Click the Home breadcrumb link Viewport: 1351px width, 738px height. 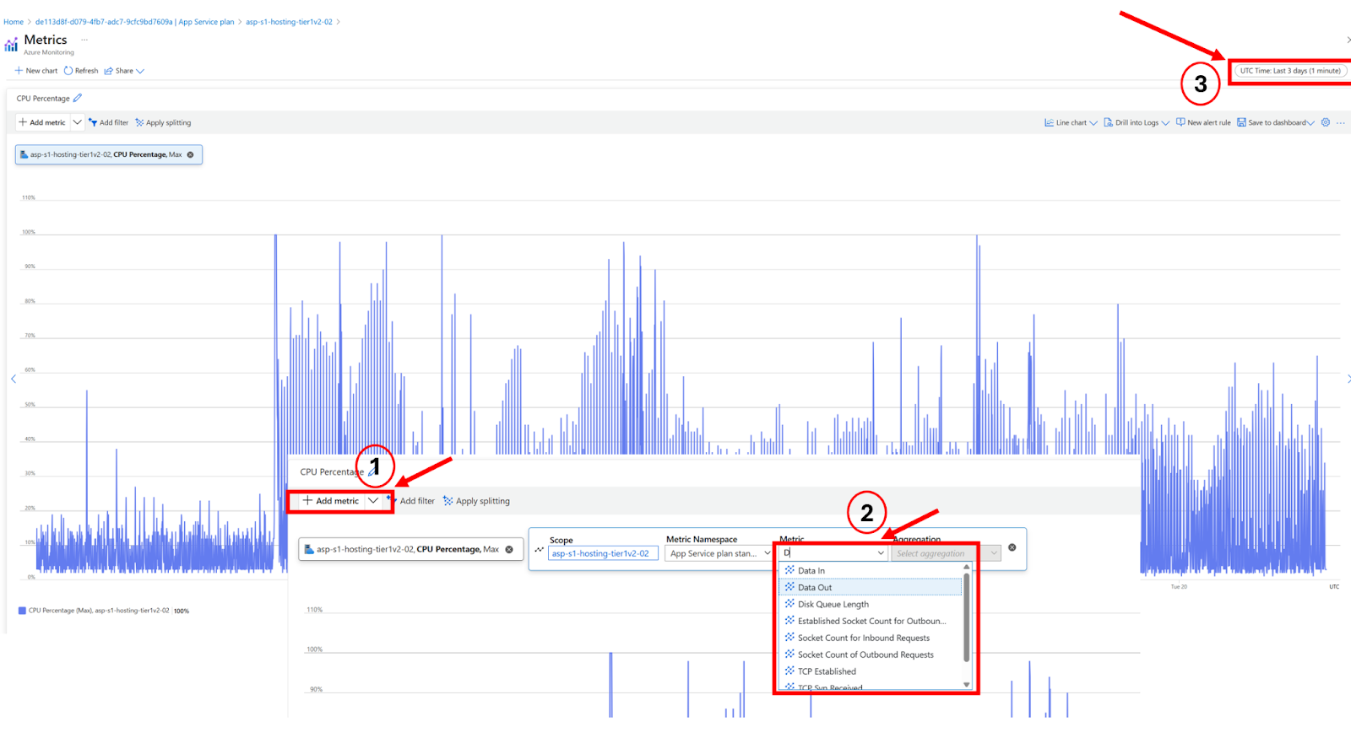(14, 22)
